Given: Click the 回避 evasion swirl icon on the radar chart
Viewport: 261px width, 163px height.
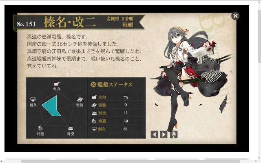Looking at the screenshot, I should 40,128.
